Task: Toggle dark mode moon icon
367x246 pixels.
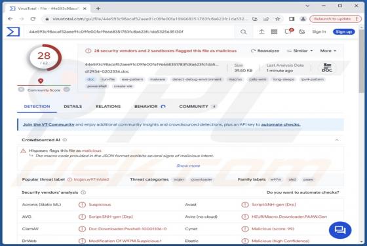Action: [x=301, y=32]
